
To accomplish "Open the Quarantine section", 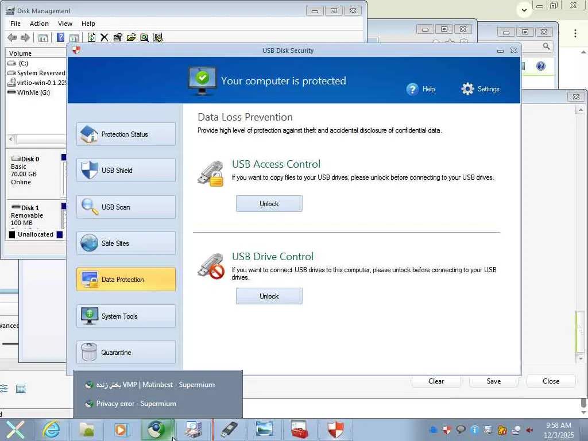I will 126,353.
